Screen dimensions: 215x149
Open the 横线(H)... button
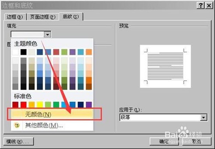click(x=18, y=141)
